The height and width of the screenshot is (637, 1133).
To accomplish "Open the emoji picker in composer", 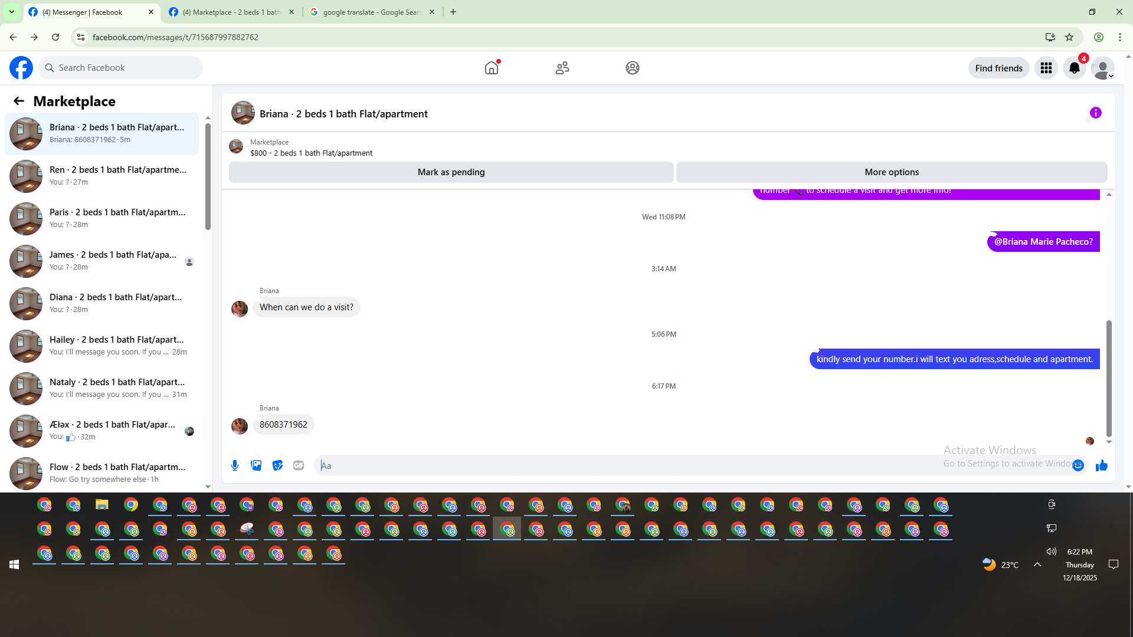I will [x=1078, y=465].
